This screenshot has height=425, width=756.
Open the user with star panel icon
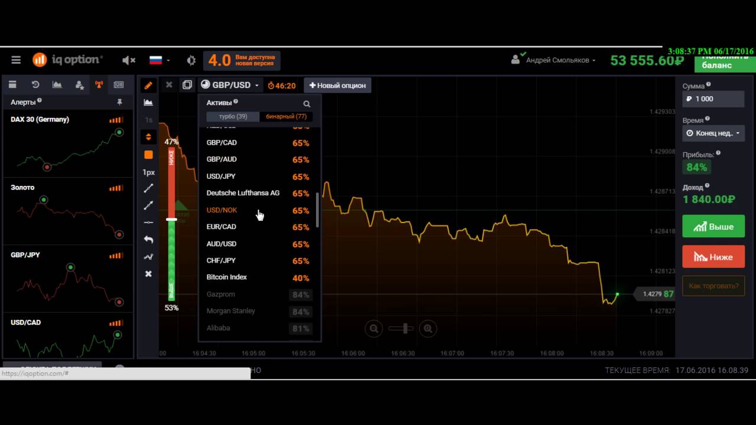79,85
